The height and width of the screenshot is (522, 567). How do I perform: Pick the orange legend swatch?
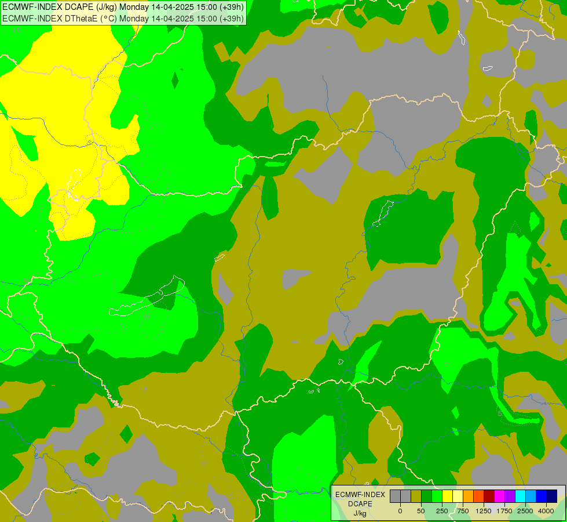(469, 496)
